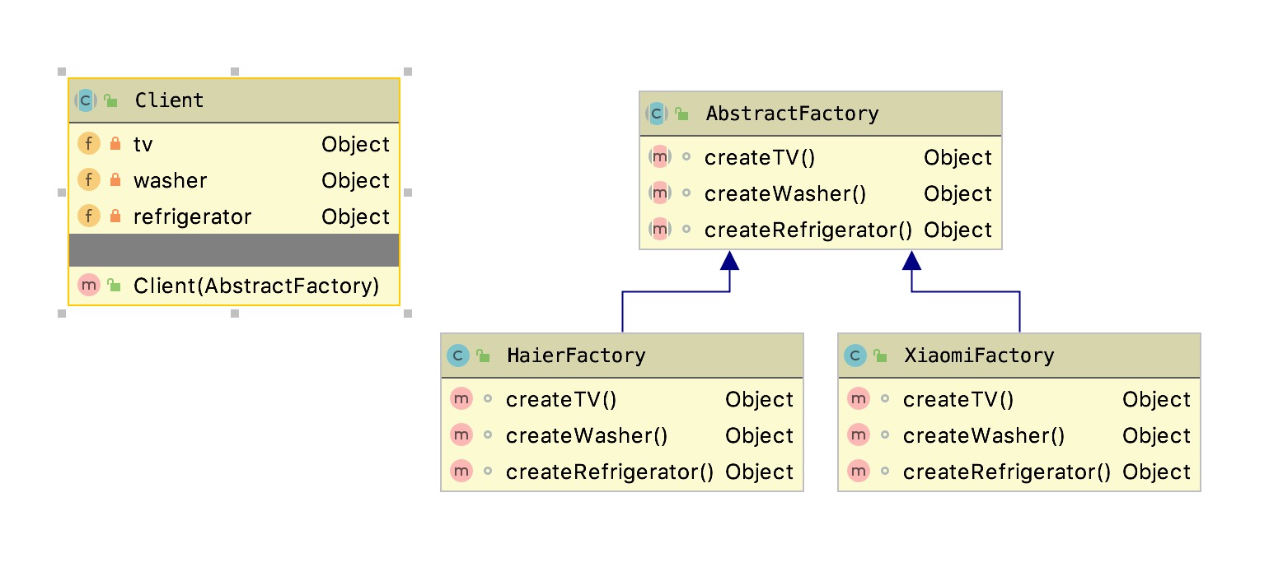Viewport: 1269px width, 581px height.
Task: Click Object return type of XiaomiFactory createTV()
Action: (1157, 399)
